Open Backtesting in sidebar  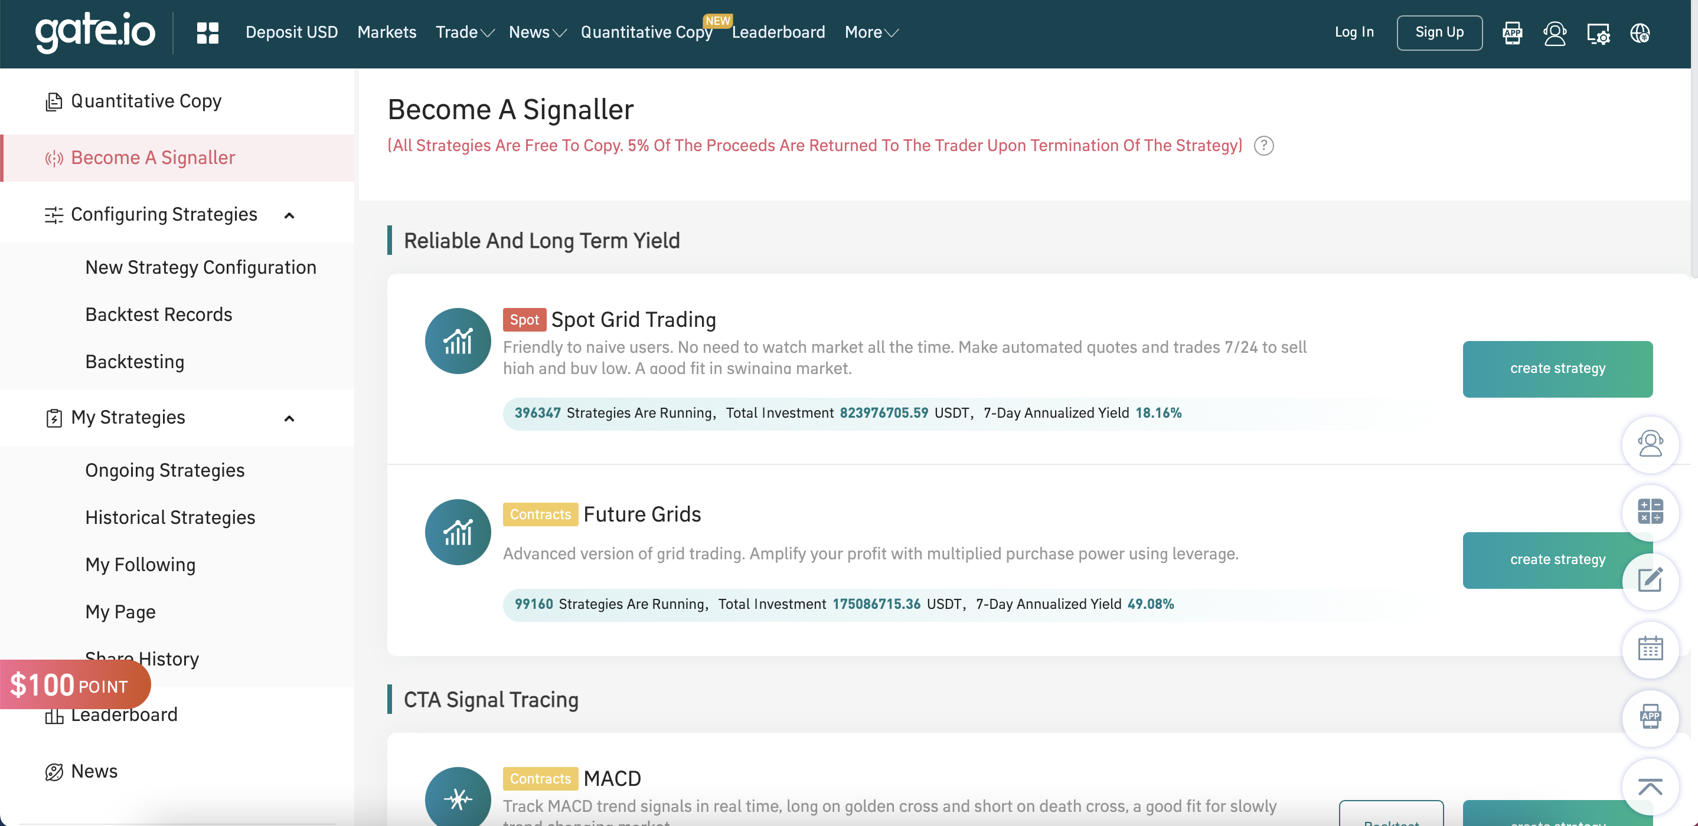135,362
